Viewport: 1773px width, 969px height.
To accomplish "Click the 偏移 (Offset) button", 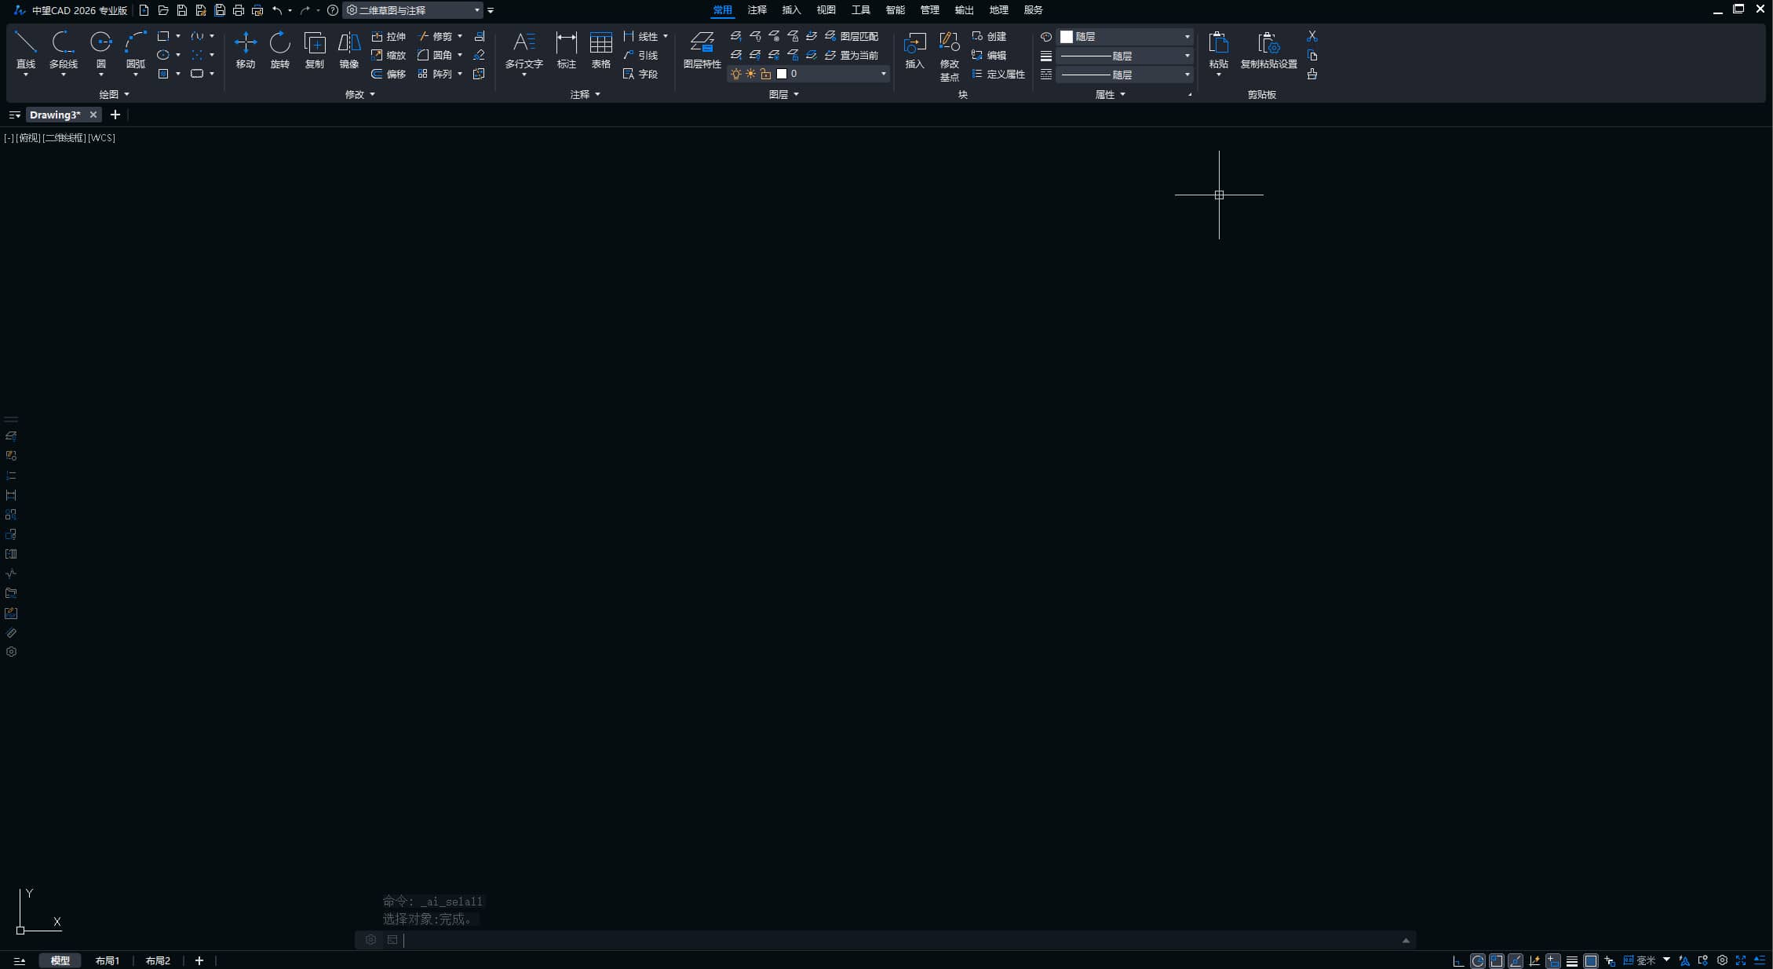I will [389, 74].
